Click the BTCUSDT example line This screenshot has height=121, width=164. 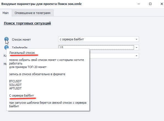15,81
